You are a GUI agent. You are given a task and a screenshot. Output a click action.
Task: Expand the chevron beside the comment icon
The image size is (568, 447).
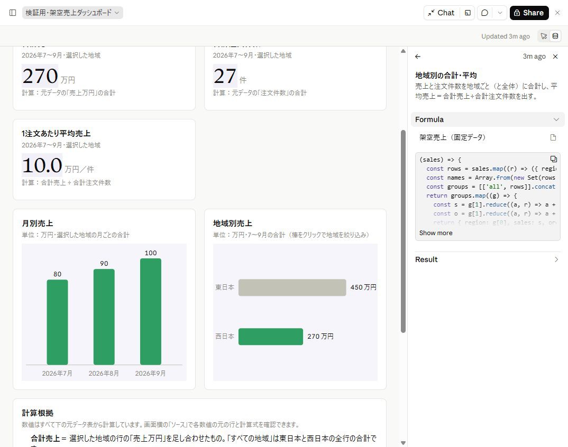pos(500,13)
